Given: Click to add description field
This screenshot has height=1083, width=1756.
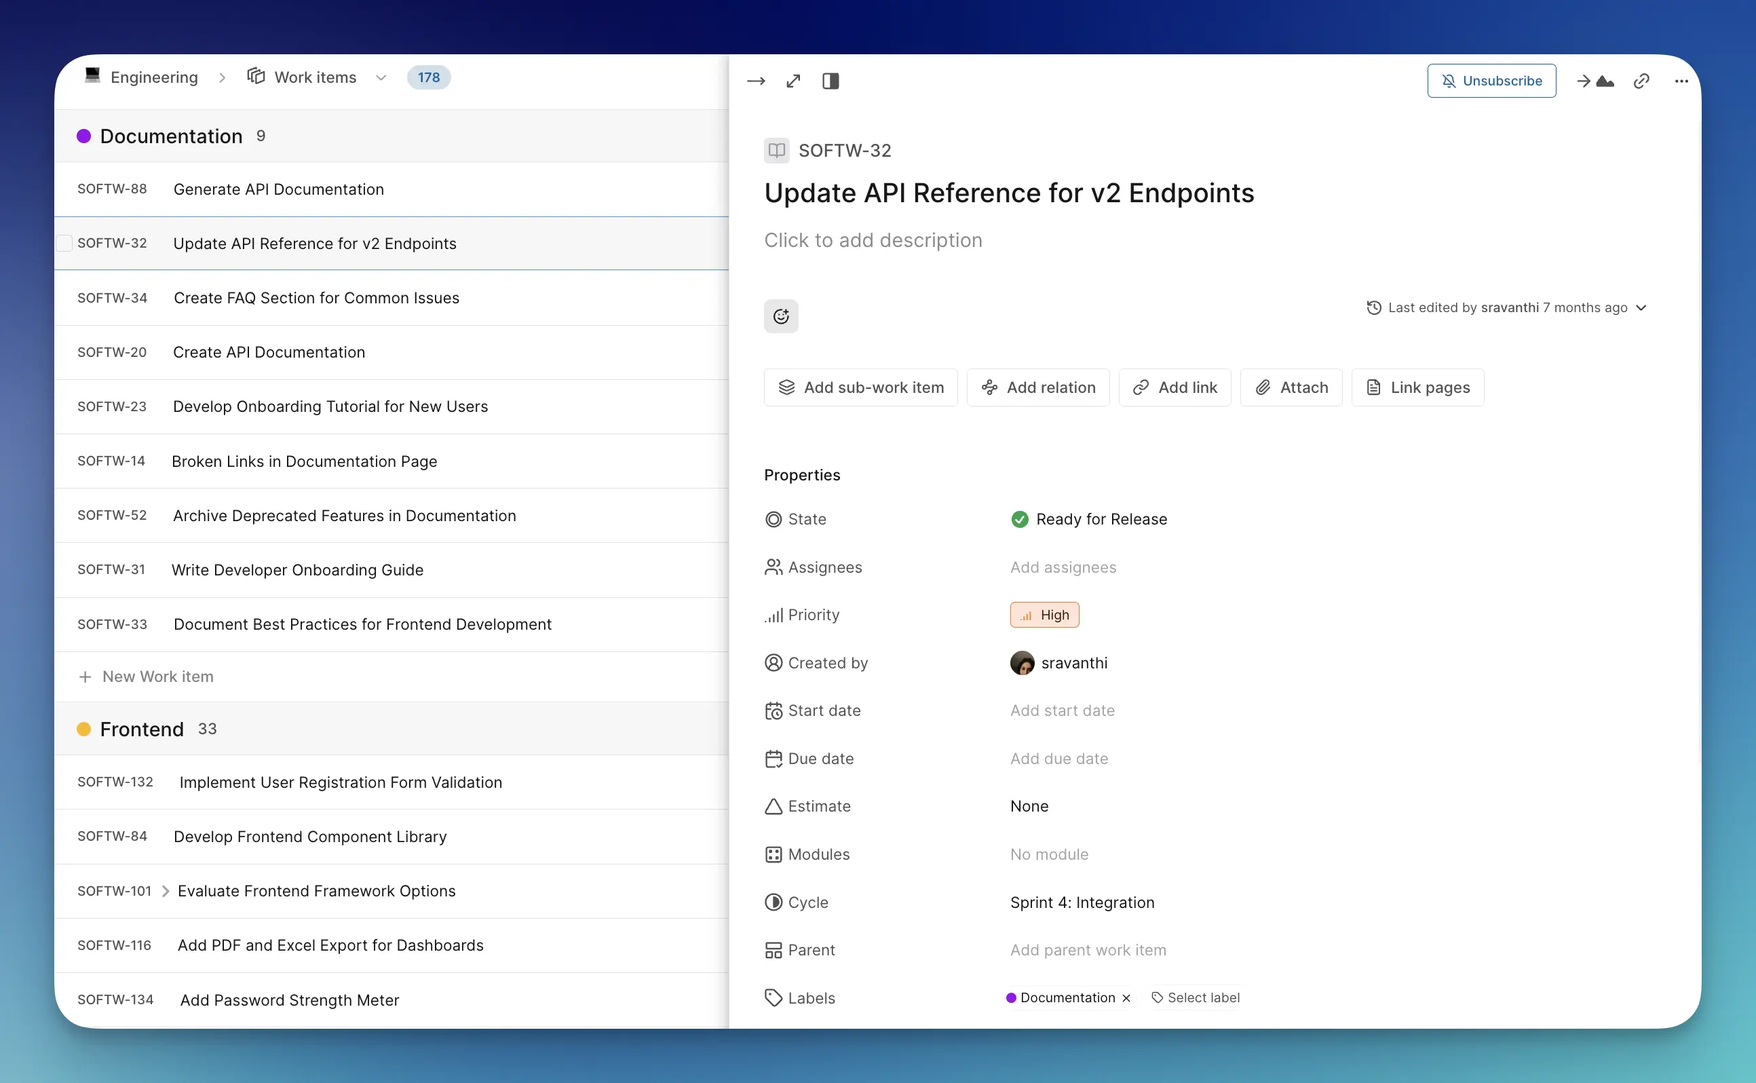Looking at the screenshot, I should (x=873, y=241).
